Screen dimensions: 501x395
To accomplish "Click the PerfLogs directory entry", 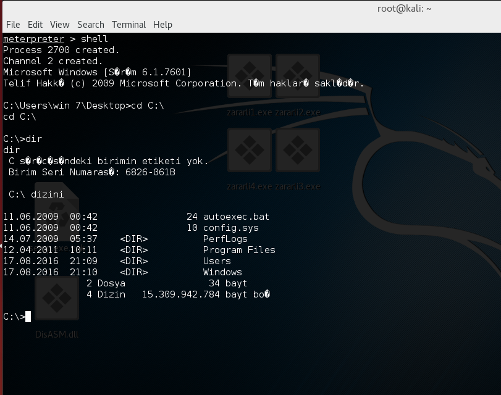I will tap(225, 239).
